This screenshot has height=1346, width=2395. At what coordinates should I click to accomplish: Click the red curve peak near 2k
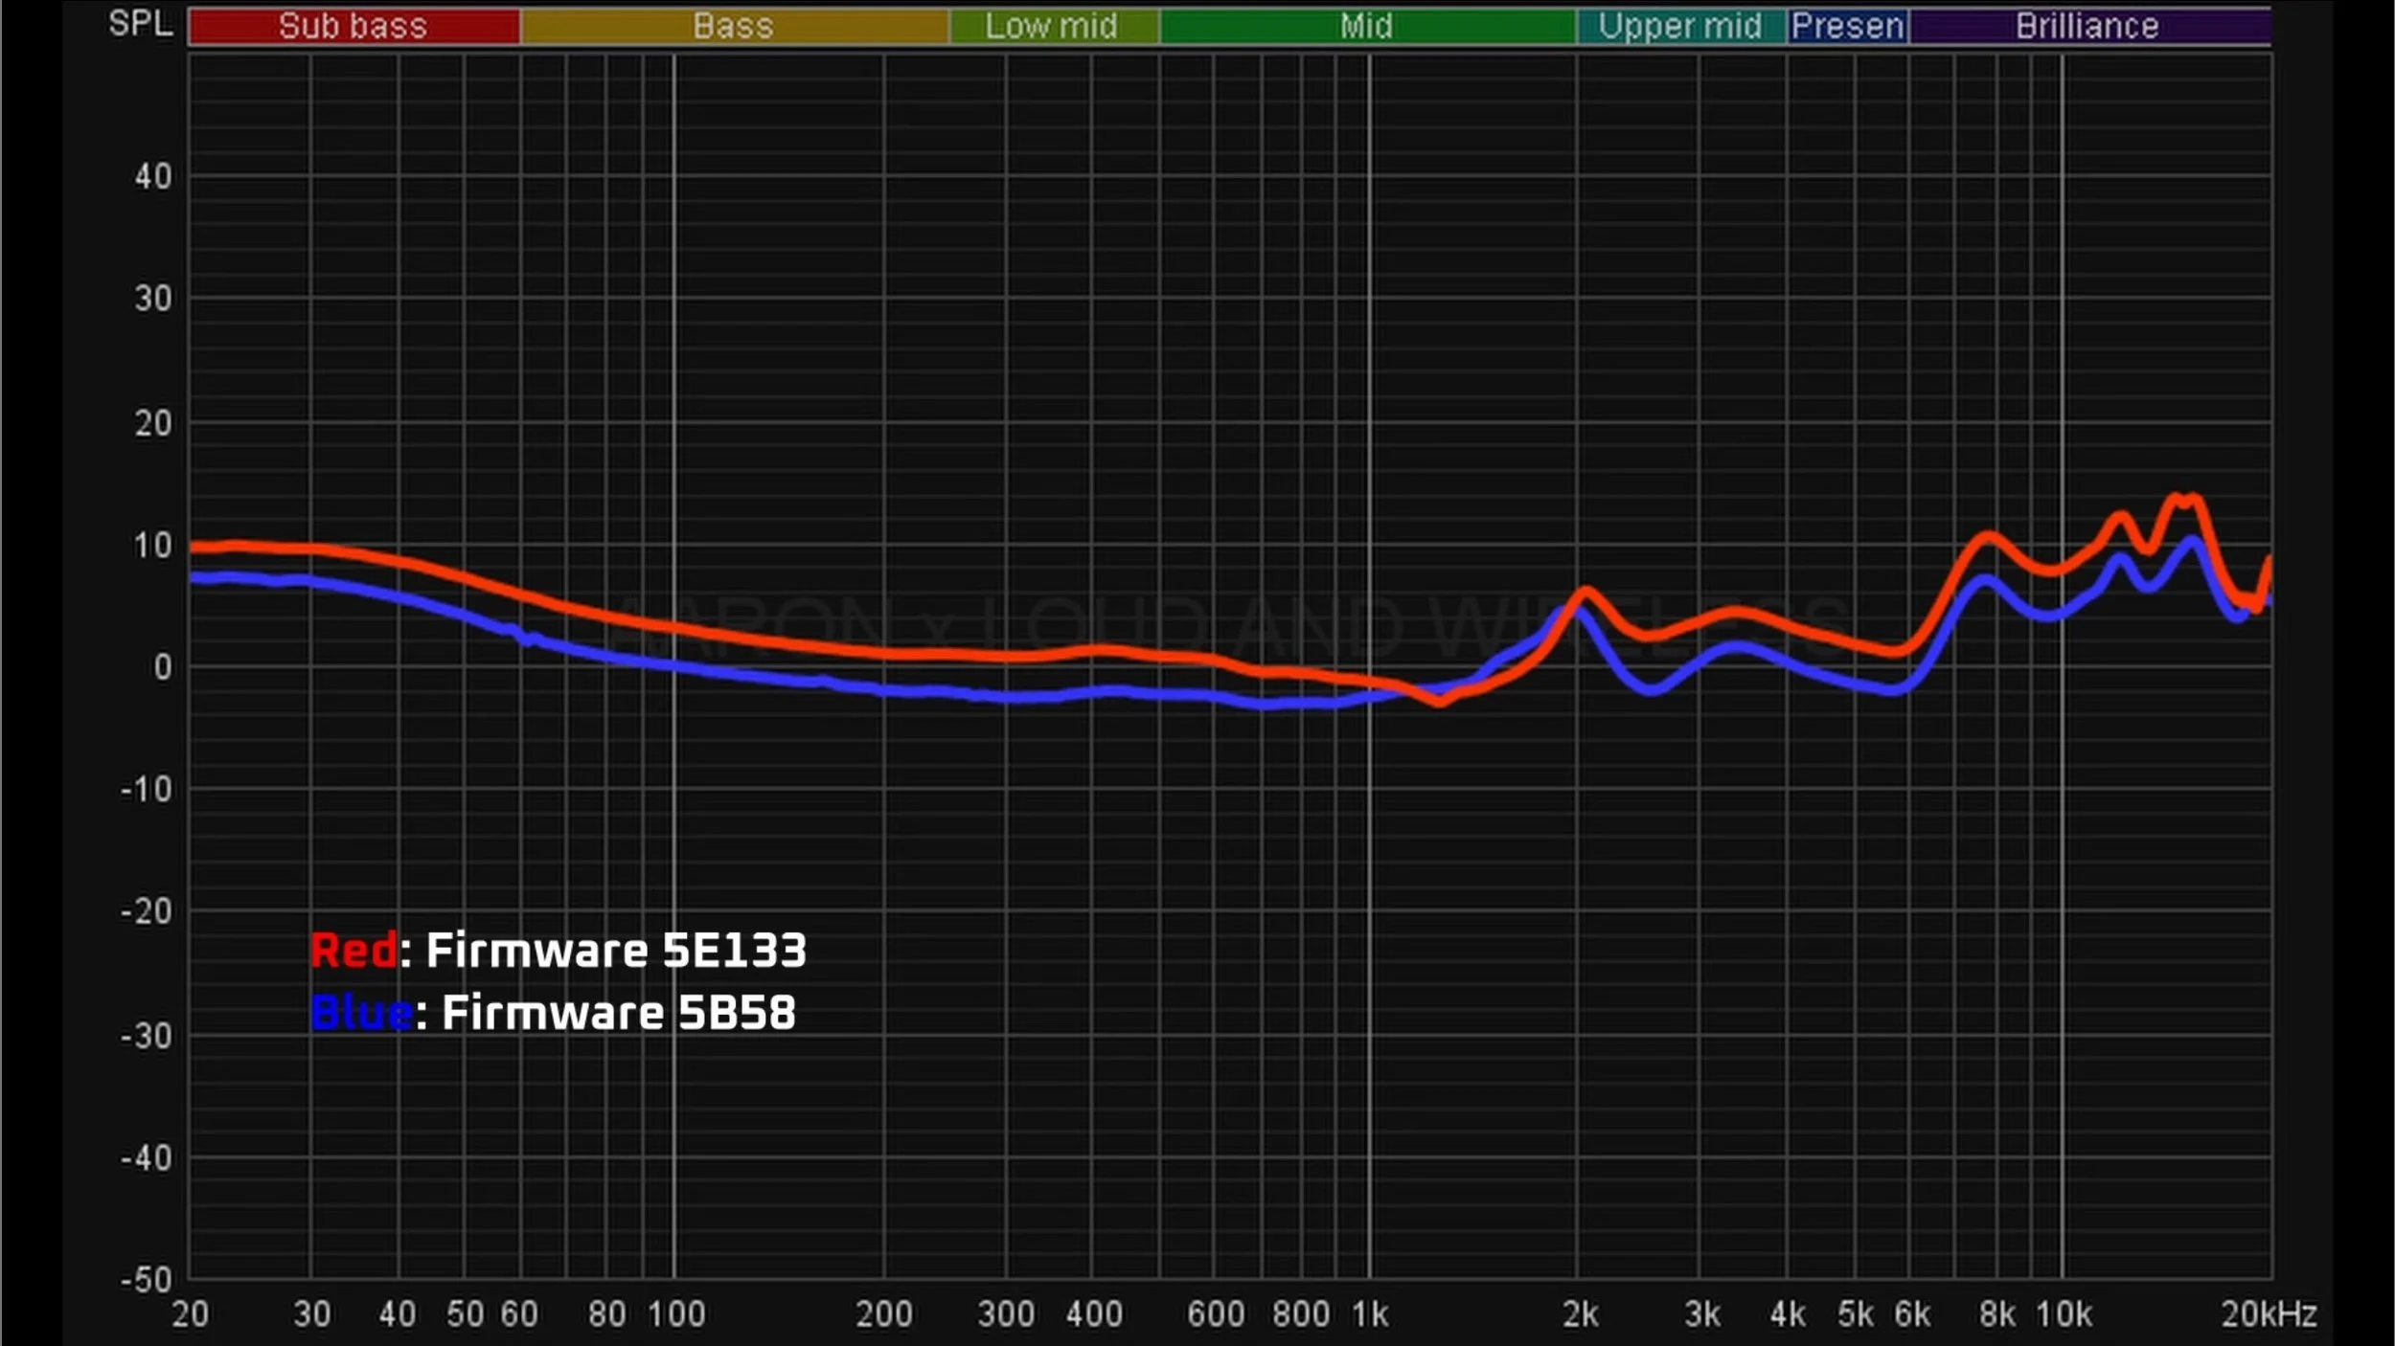(x=1585, y=594)
